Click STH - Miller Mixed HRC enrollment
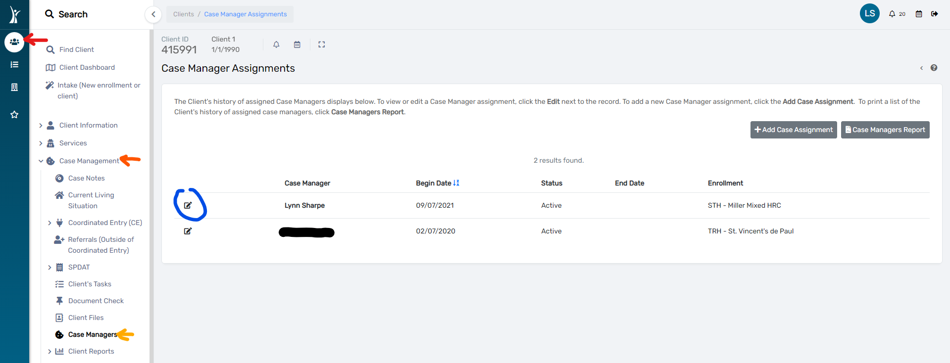950x363 pixels. (x=744, y=205)
